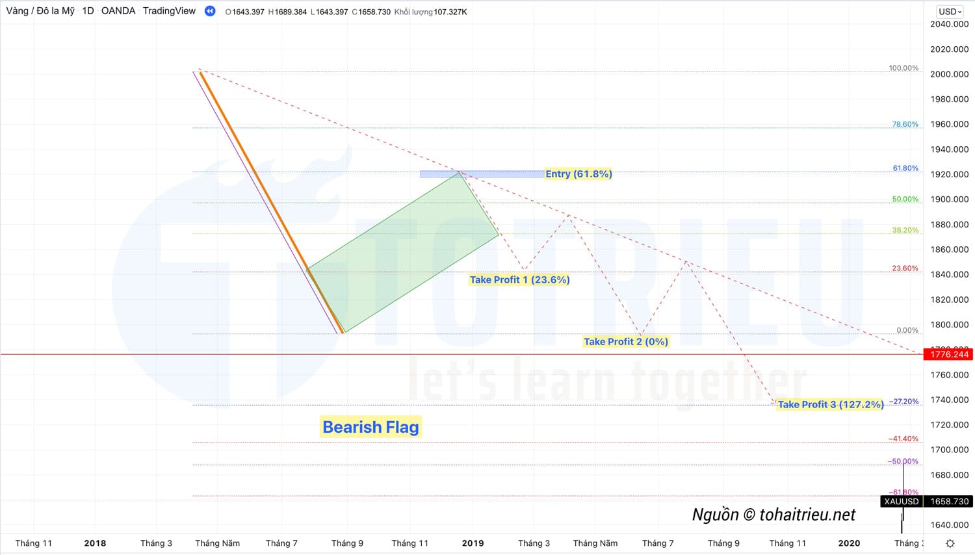Click the red 1776.244 price label

(949, 354)
